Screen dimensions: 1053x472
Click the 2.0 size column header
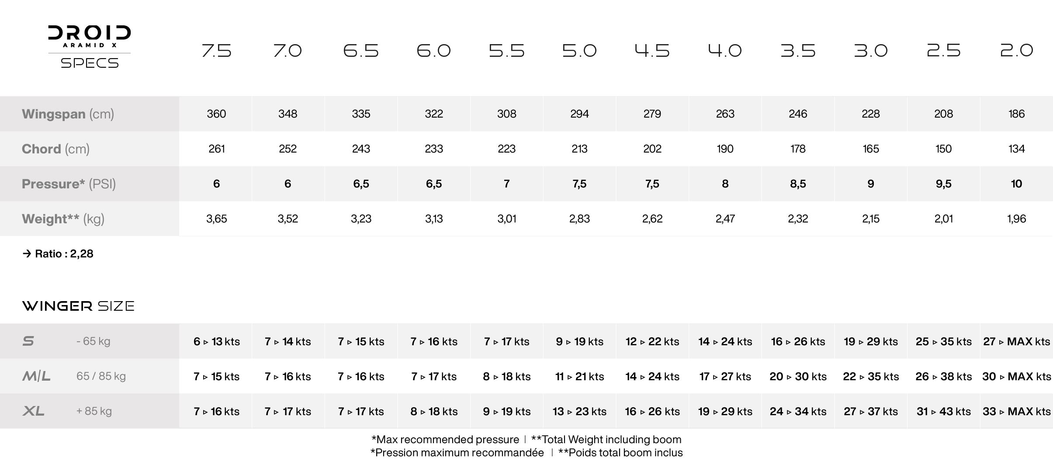pos(1016,51)
